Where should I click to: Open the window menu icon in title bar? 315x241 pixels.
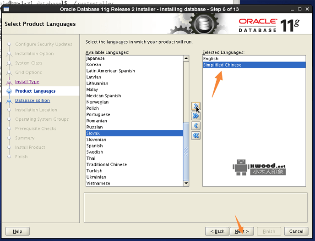pos(6,9)
